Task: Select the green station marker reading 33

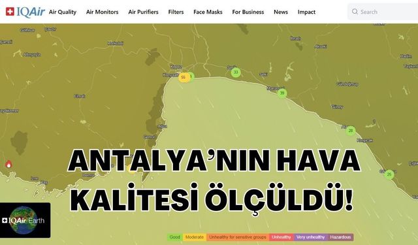Action: coord(236,73)
